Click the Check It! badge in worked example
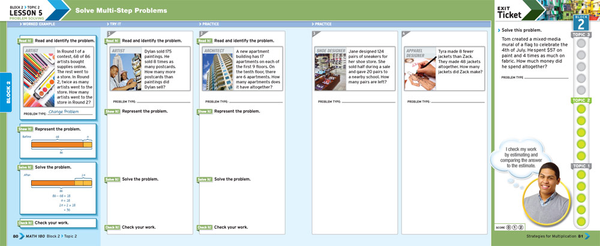This screenshot has height=246, width=600. click(x=26, y=223)
